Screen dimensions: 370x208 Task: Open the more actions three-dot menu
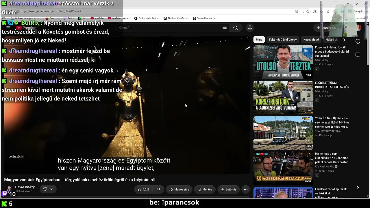pyautogui.click(x=246, y=190)
